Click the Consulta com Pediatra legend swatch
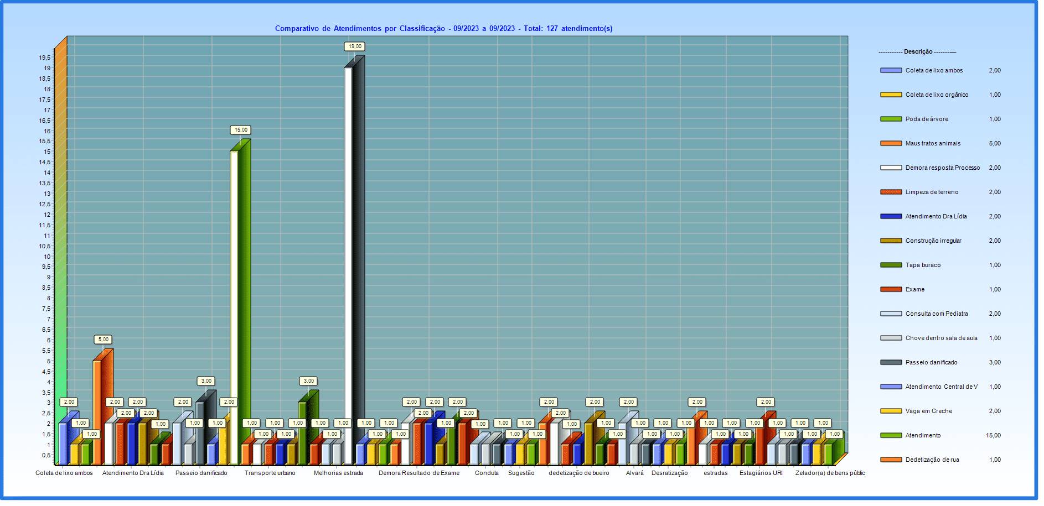Screen dimensions: 1044x506 click(891, 314)
